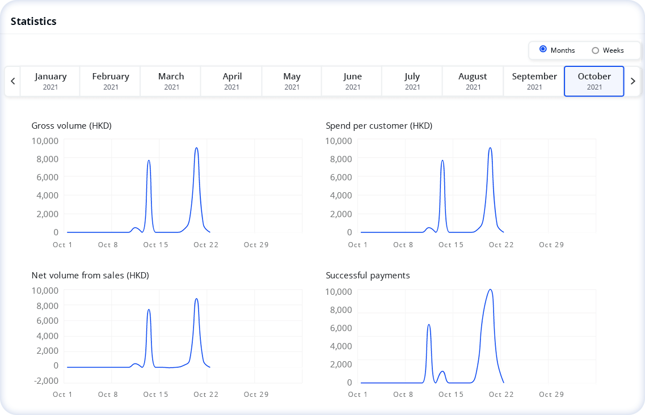Switch view to Weeks
Image resolution: width=645 pixels, height=415 pixels.
(596, 50)
